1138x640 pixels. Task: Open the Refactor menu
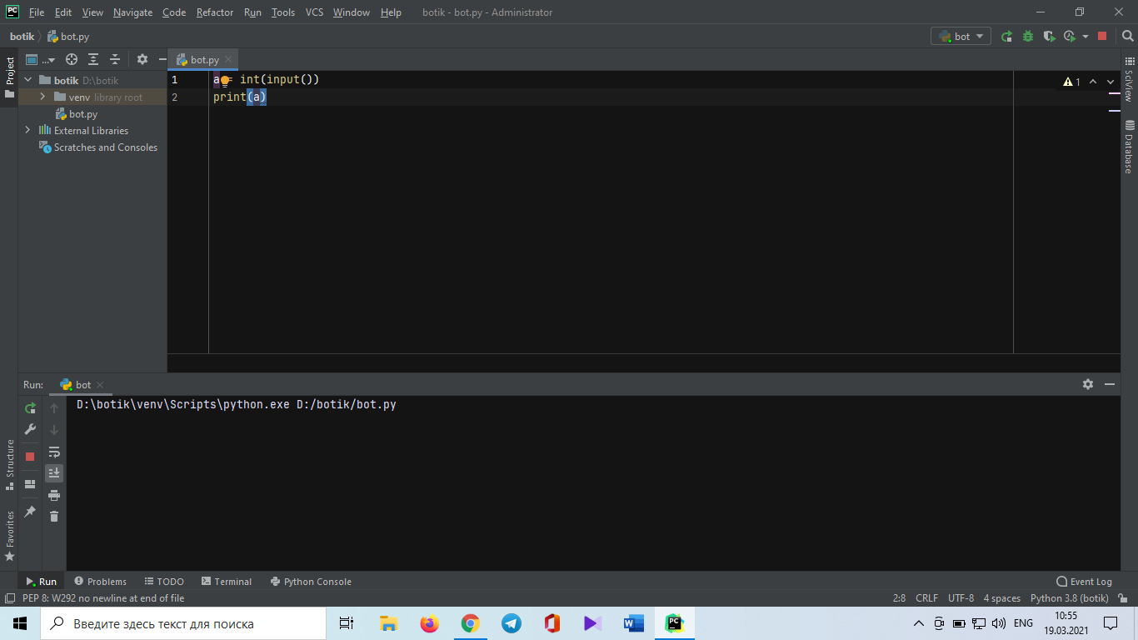click(x=215, y=12)
